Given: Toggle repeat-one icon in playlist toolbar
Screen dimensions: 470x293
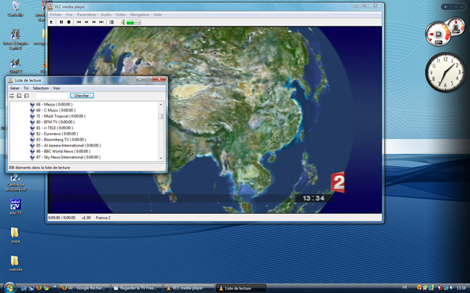Looking at the screenshot, I should click(26, 96).
